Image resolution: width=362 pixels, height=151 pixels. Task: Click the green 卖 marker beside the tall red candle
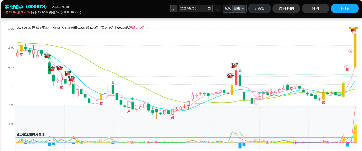[x=240, y=71]
